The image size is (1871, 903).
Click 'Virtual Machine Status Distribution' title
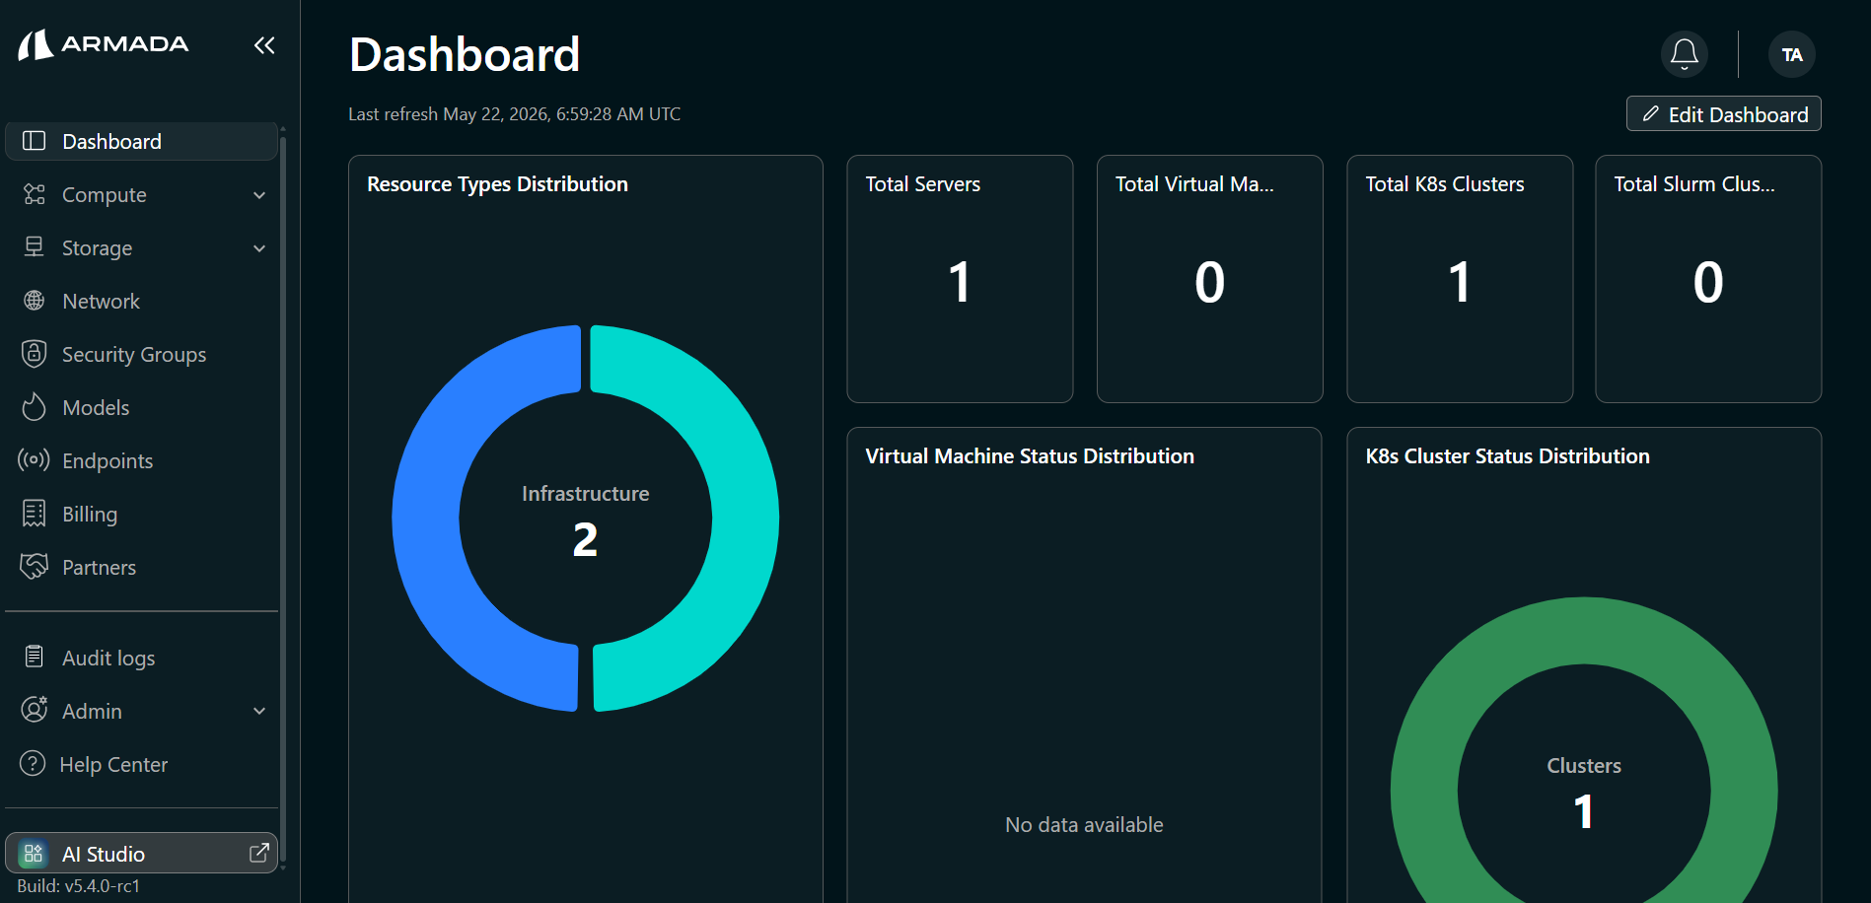(1030, 456)
